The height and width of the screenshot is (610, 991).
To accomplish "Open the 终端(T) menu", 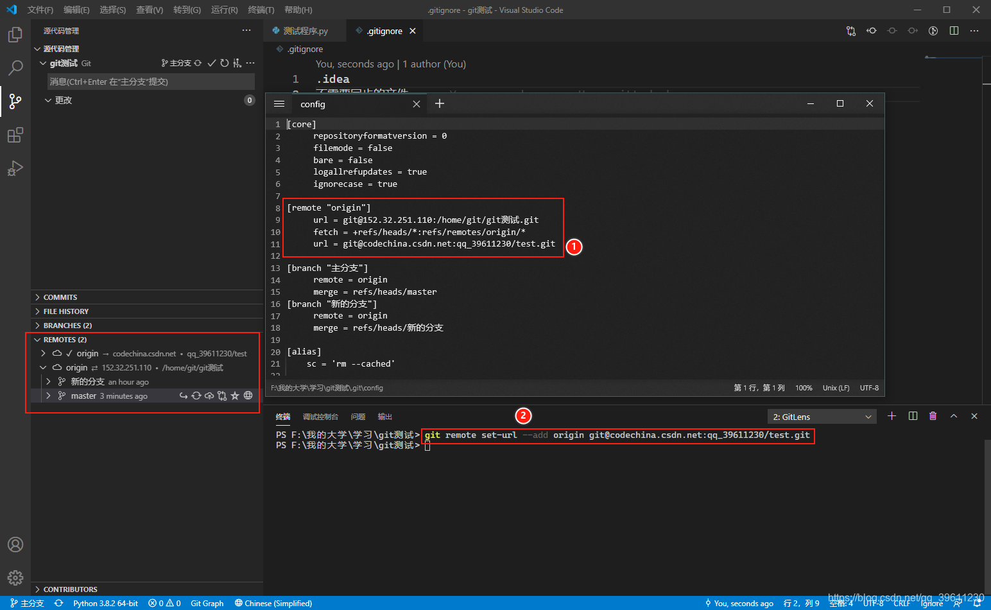I will (261, 10).
